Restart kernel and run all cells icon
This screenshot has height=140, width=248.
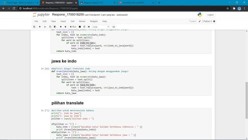[89, 27]
